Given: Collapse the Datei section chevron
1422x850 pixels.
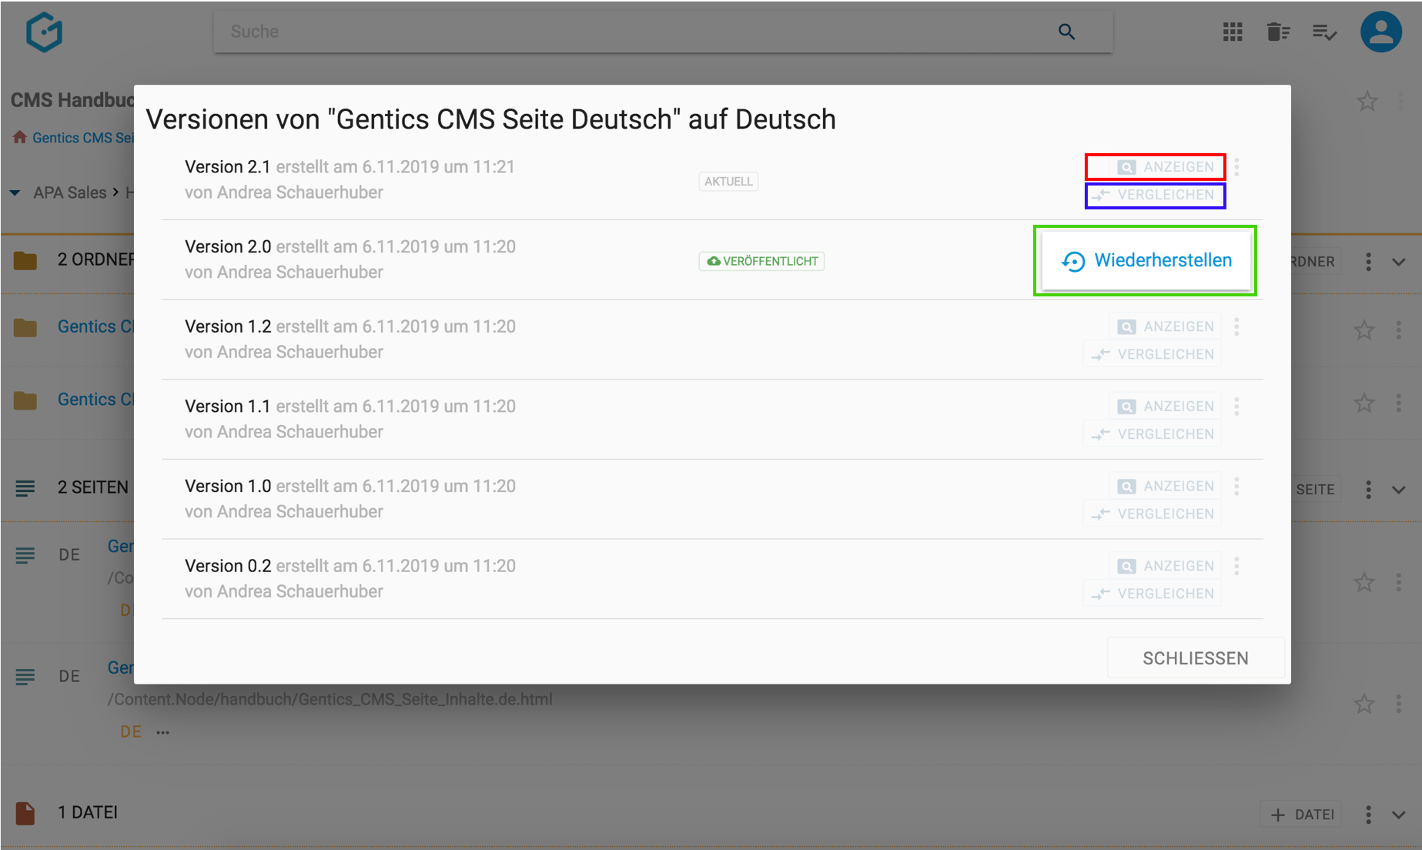Looking at the screenshot, I should [1399, 815].
